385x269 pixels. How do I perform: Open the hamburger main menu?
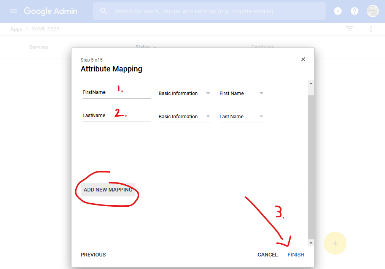(x=13, y=11)
